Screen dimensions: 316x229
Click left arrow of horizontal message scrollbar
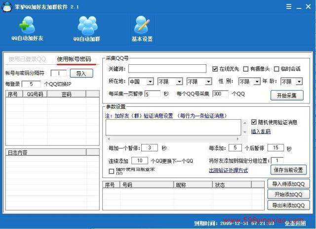(109, 138)
